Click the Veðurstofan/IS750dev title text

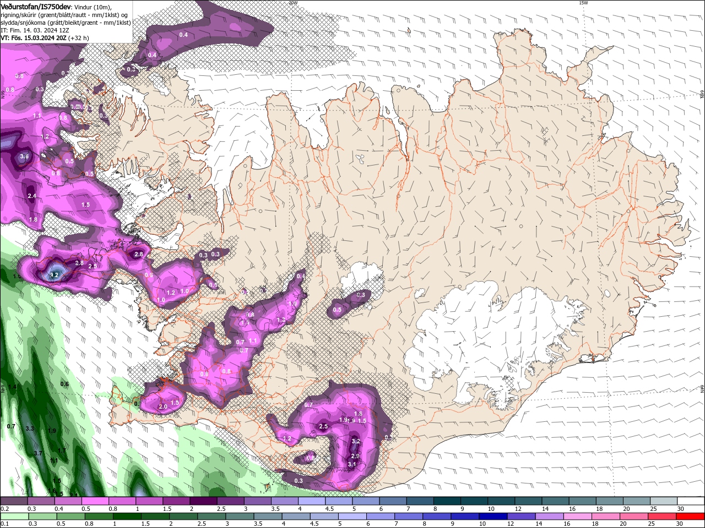tap(36, 6)
